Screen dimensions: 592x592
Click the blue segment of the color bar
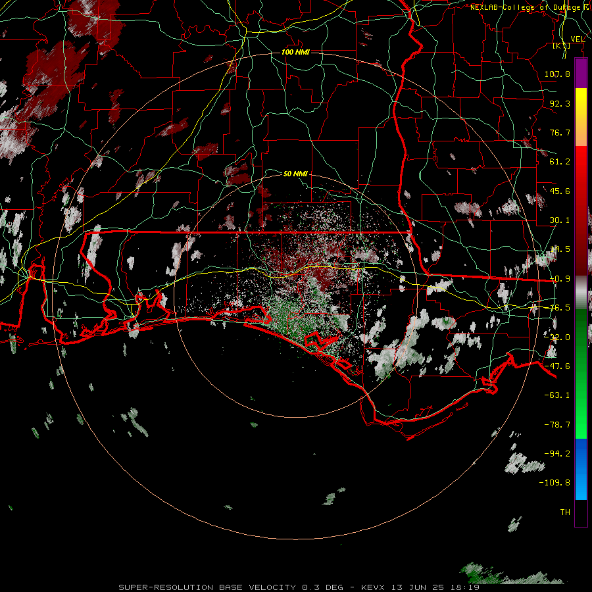point(581,469)
